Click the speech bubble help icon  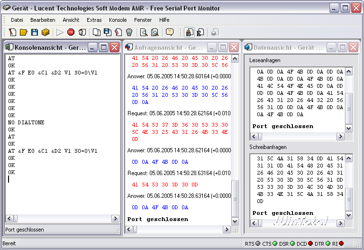point(169,32)
